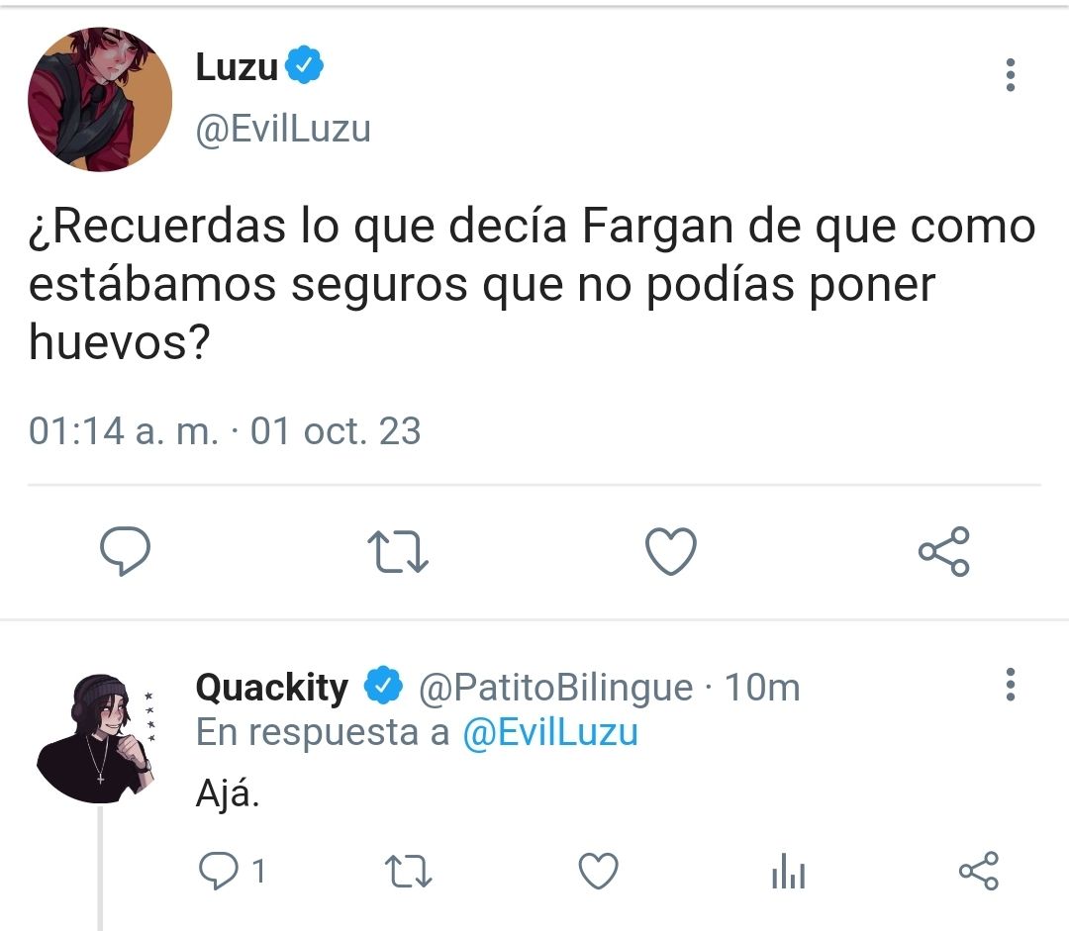
Task: Open more options menu on Luzu's tweet
Action: click(1011, 74)
